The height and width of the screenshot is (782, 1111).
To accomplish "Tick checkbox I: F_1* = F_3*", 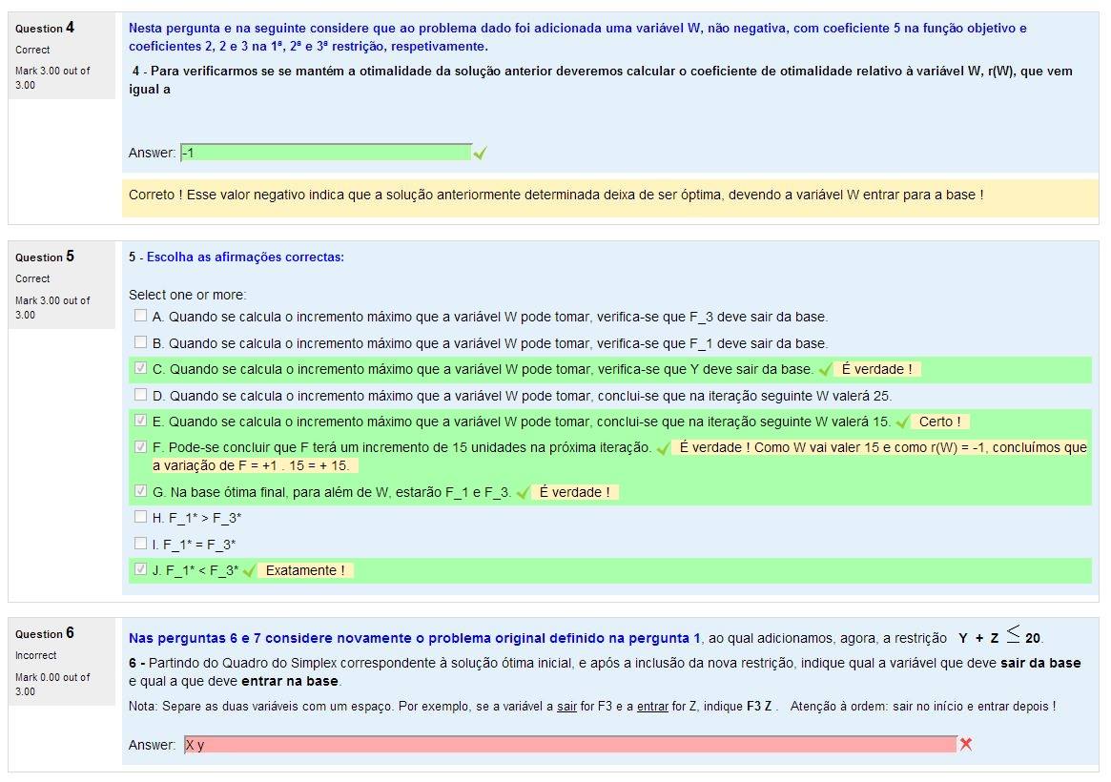I will [140, 544].
